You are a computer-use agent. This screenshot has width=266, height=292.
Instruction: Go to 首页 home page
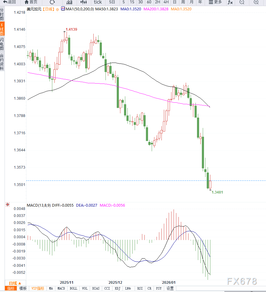tap(31, 2)
